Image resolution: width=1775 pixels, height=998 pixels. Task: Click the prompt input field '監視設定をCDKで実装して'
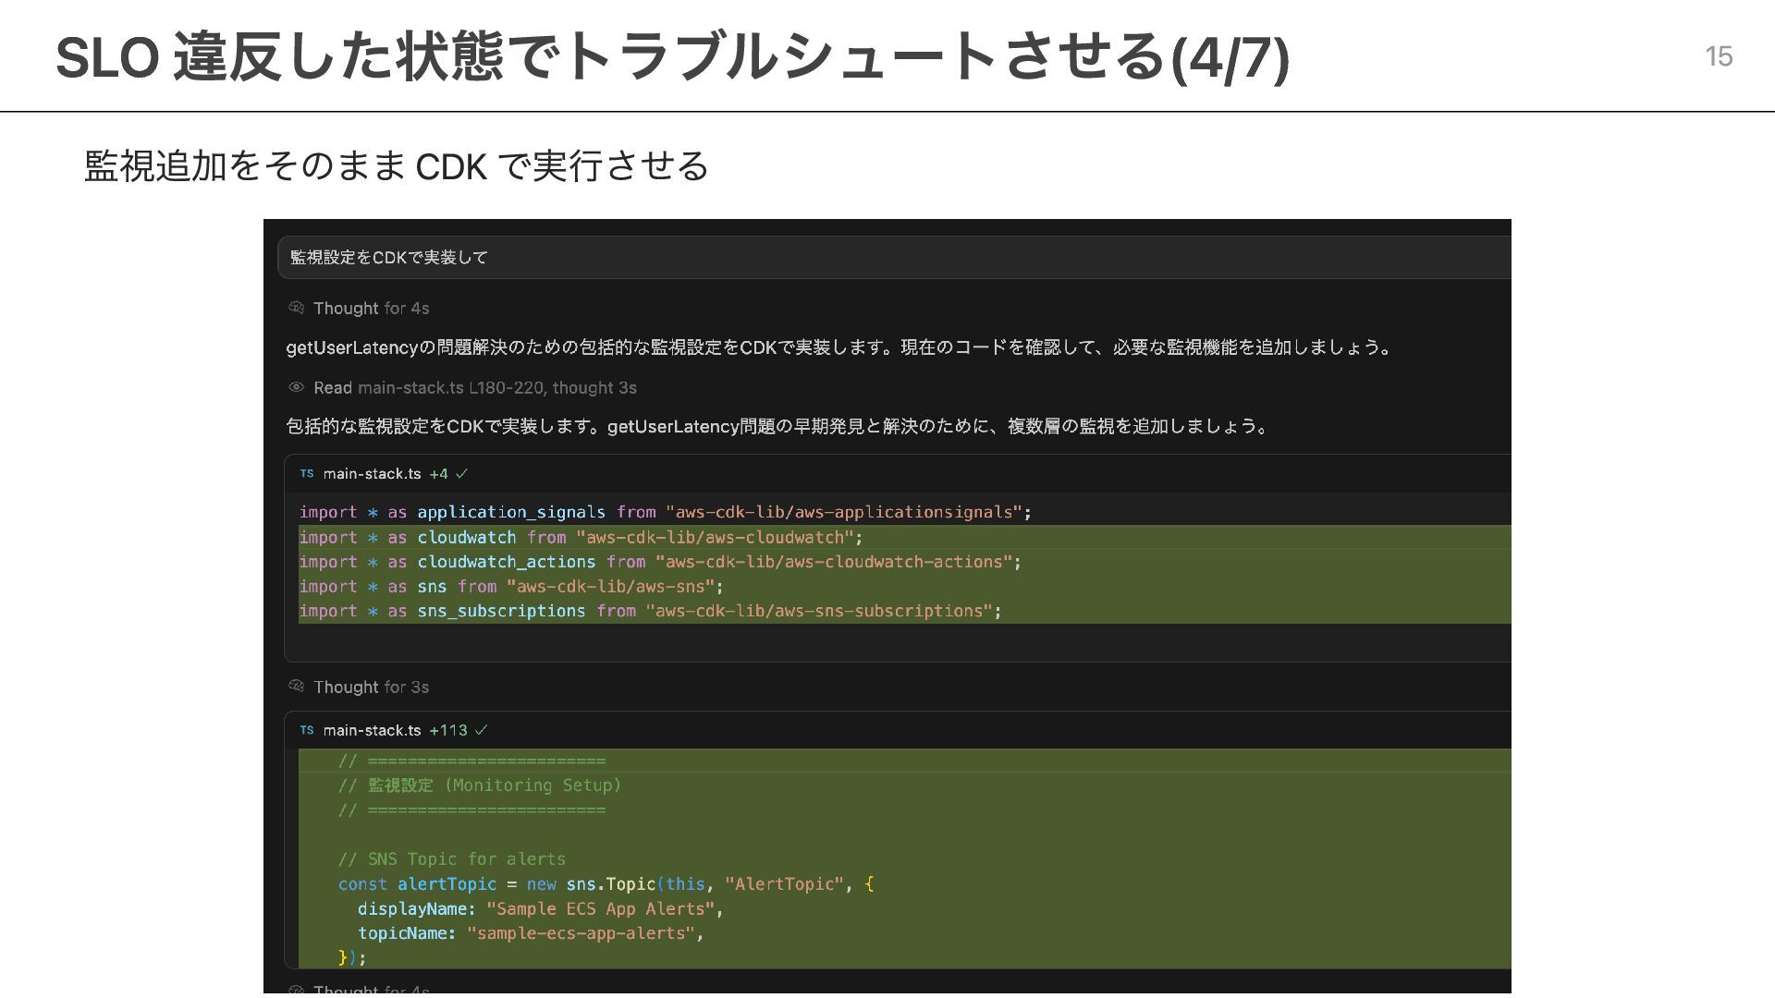pos(894,257)
